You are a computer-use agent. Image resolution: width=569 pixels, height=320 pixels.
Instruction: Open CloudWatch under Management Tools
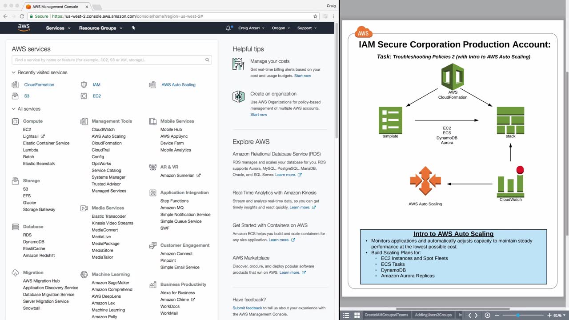[103, 130]
